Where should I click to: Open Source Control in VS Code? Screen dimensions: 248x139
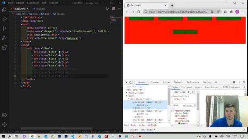point(4,29)
